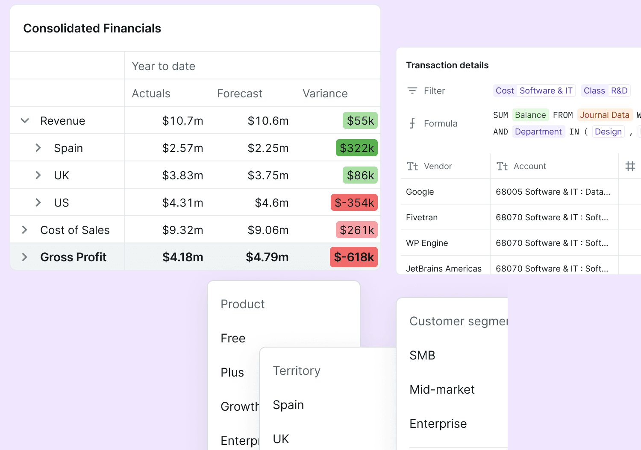Expand the Gross Profit row
This screenshot has height=450, width=641.
pyautogui.click(x=24, y=257)
